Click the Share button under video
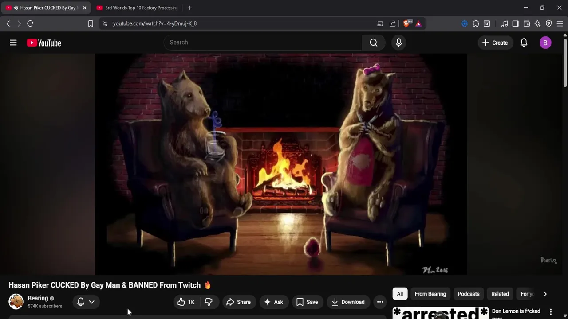568x319 pixels. point(239,302)
